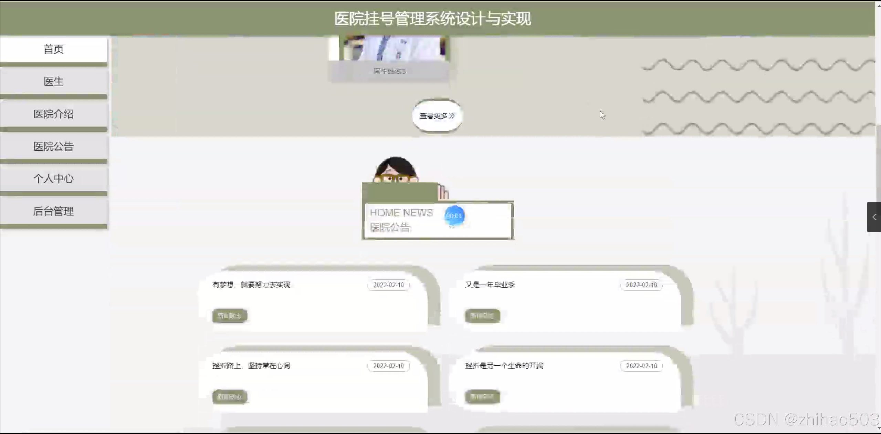Open announcement 有梦想，就要努力去实现
This screenshot has height=434, width=881.
click(251, 285)
